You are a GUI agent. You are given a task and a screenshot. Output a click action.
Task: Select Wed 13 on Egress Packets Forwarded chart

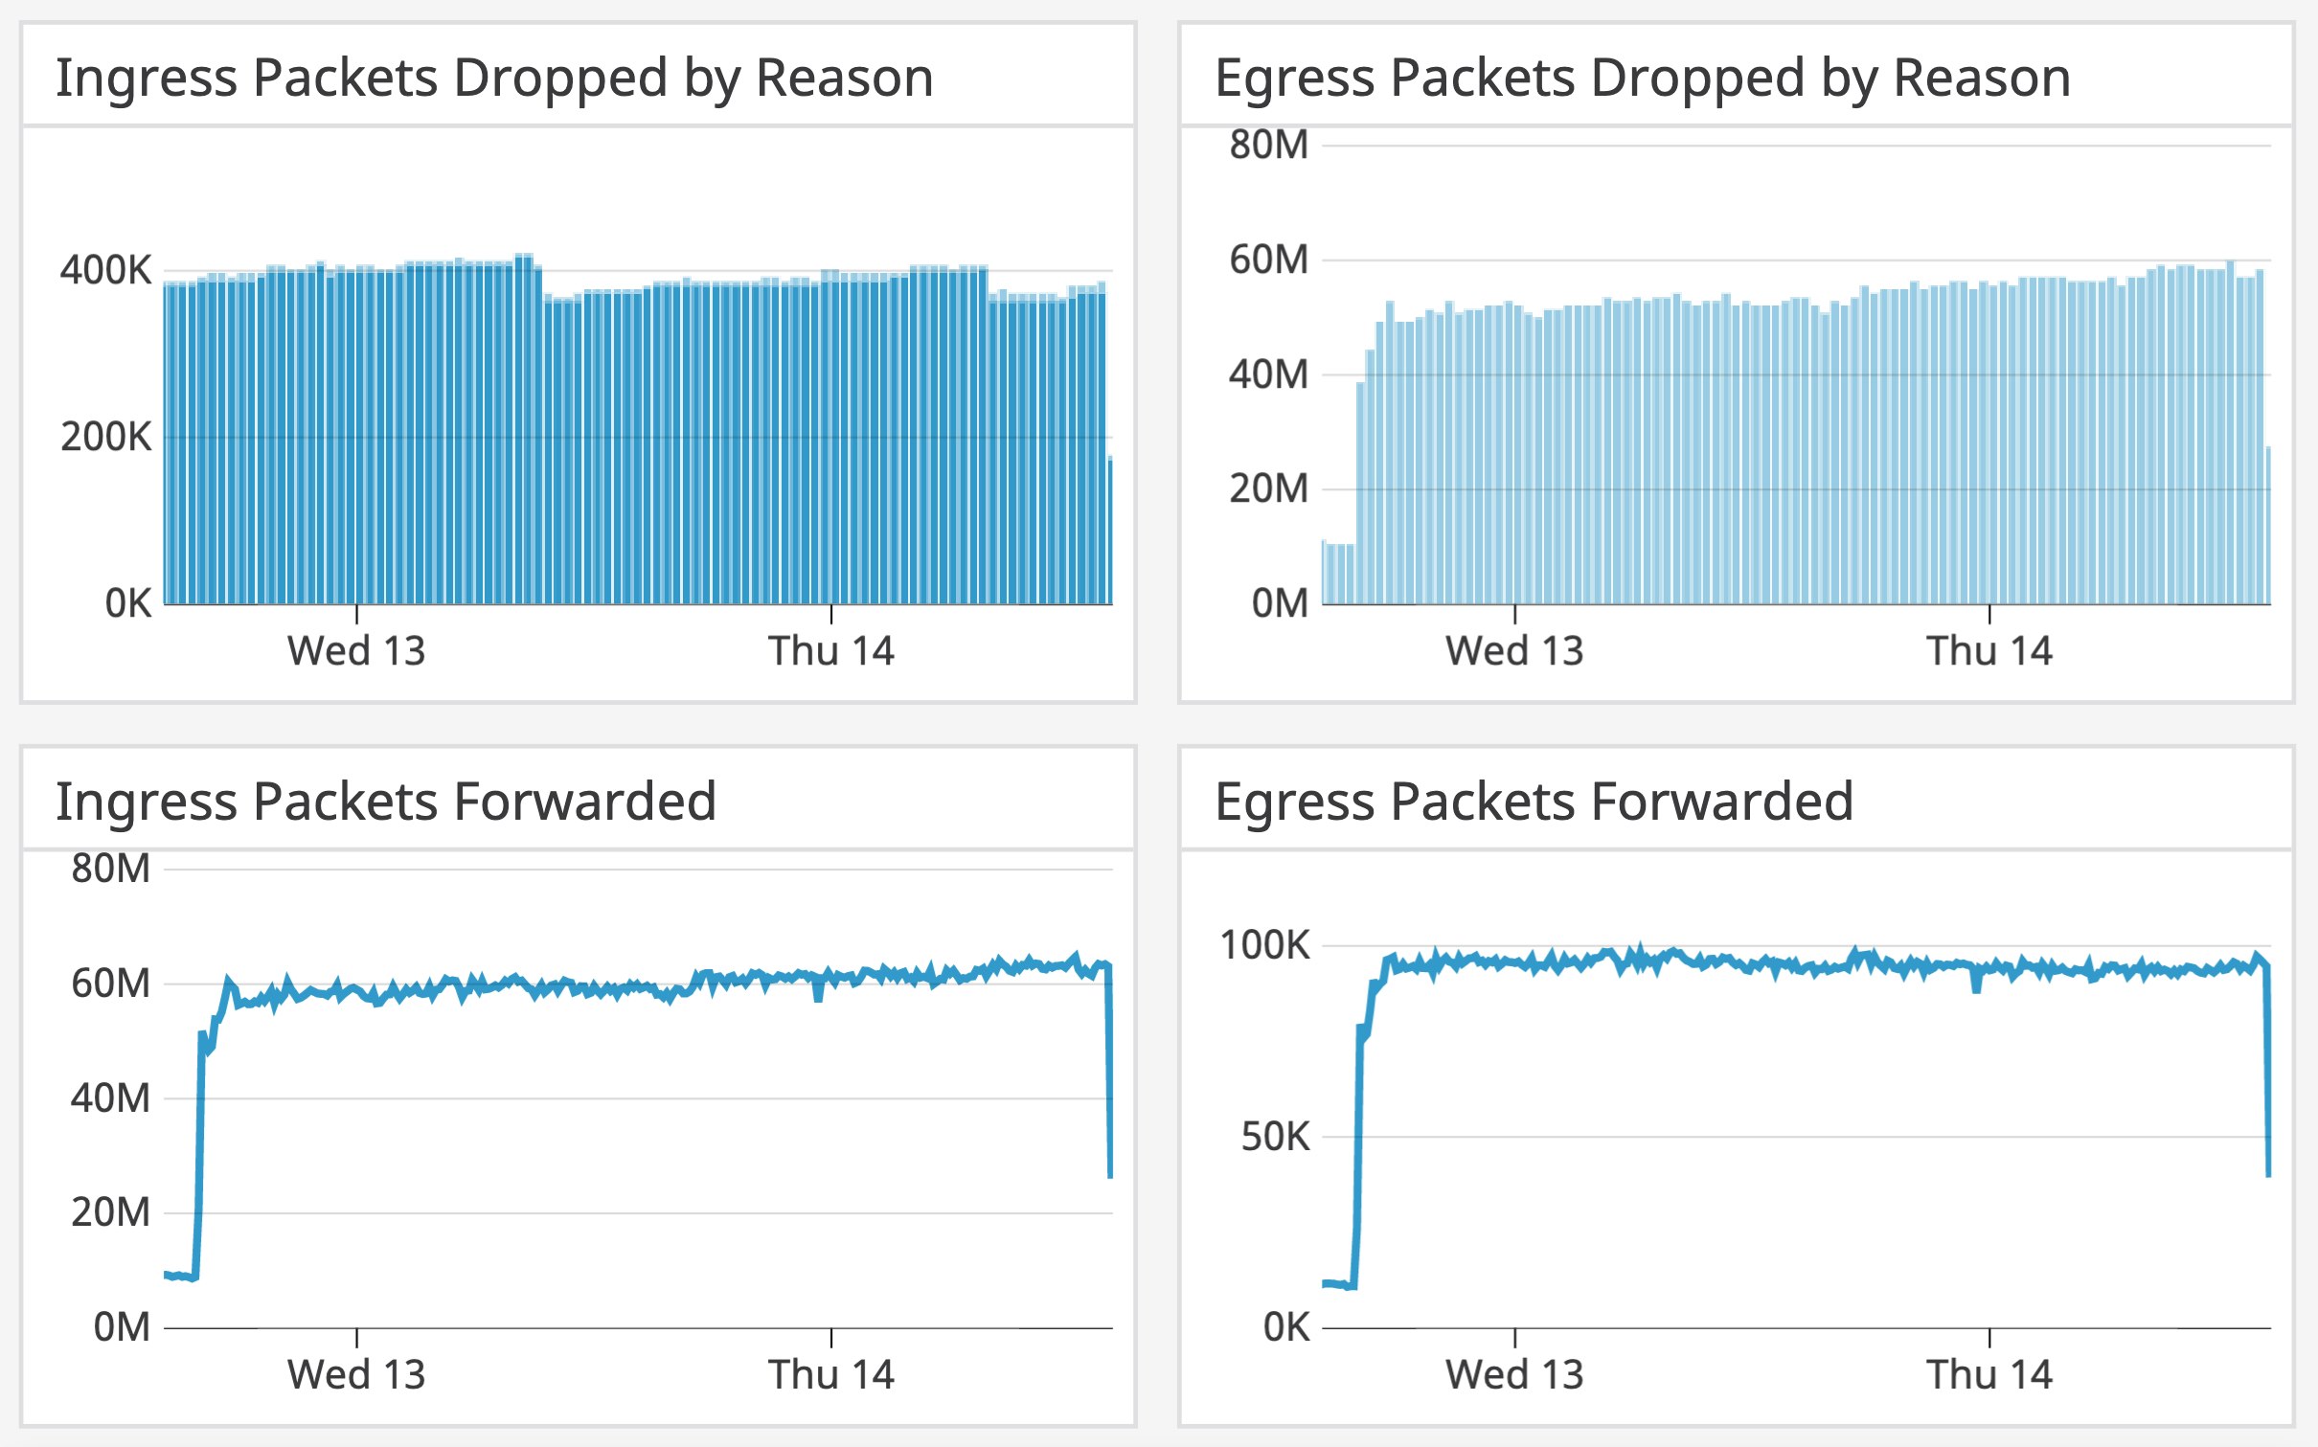[x=1514, y=1375]
